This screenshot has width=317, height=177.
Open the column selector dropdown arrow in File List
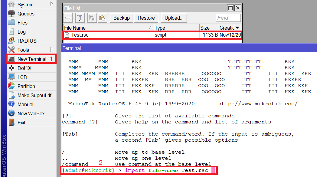pos(237,28)
